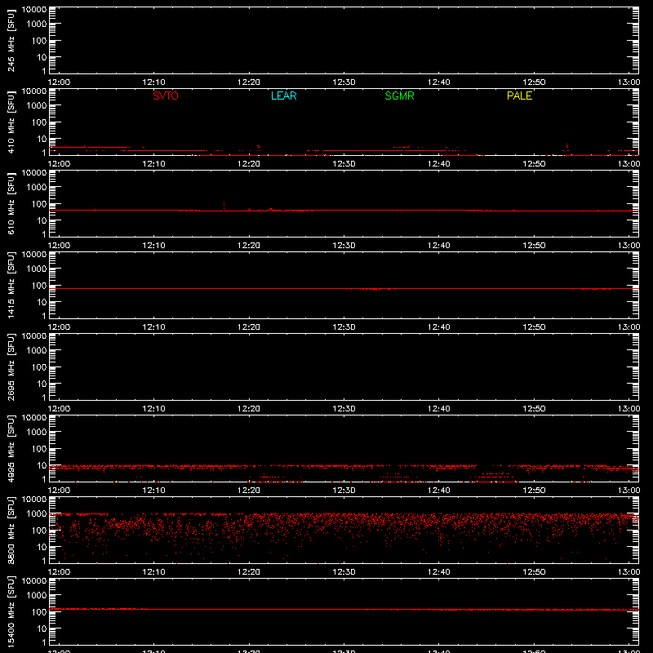Click the 100 tick label of 15400 MHz panel
This screenshot has width=653, height=653.
click(x=39, y=612)
